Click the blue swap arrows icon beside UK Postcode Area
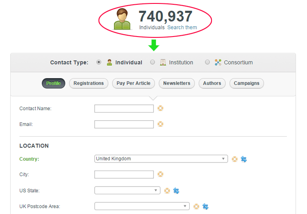This screenshot has height=214, width=307. click(x=206, y=206)
